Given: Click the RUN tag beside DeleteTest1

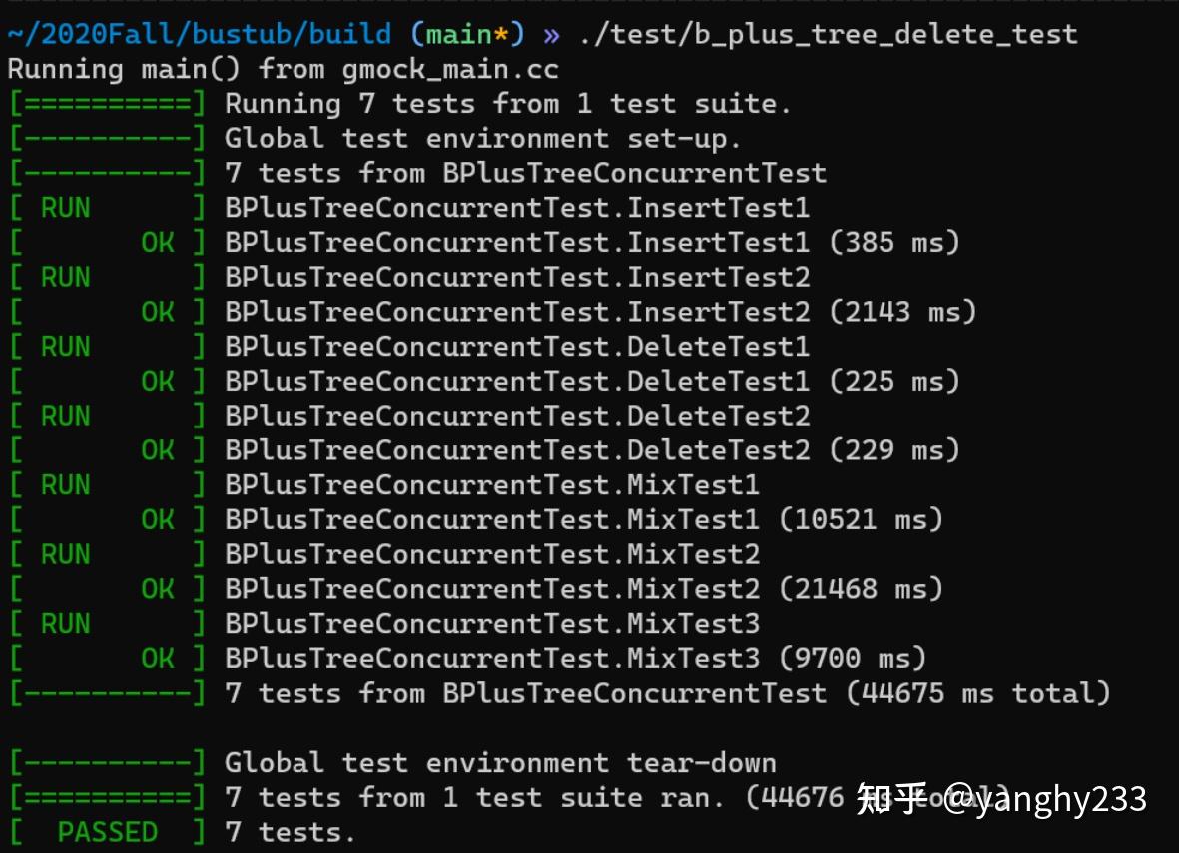Looking at the screenshot, I should click(x=65, y=347).
